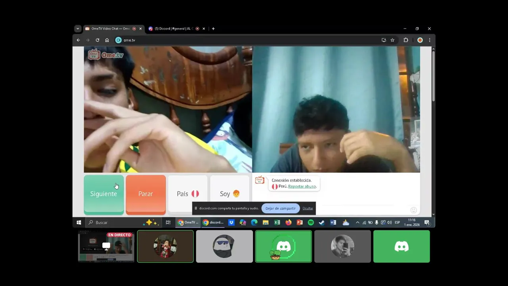Open the Soy gender selector
This screenshot has height=286, width=508.
230,194
